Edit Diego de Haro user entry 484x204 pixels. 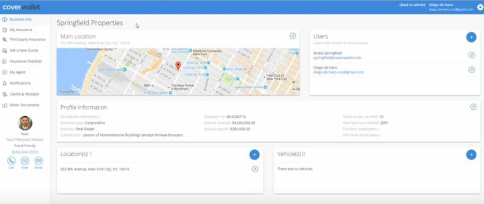(471, 70)
